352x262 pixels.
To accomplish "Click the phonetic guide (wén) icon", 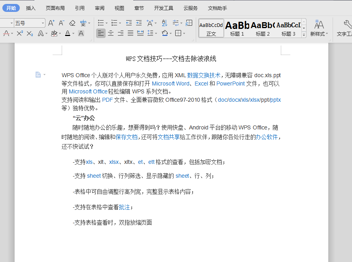I will (83, 23).
